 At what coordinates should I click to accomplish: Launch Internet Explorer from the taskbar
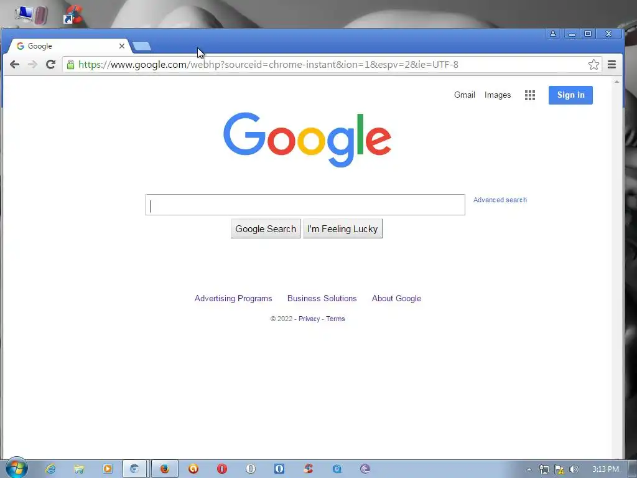(50, 469)
